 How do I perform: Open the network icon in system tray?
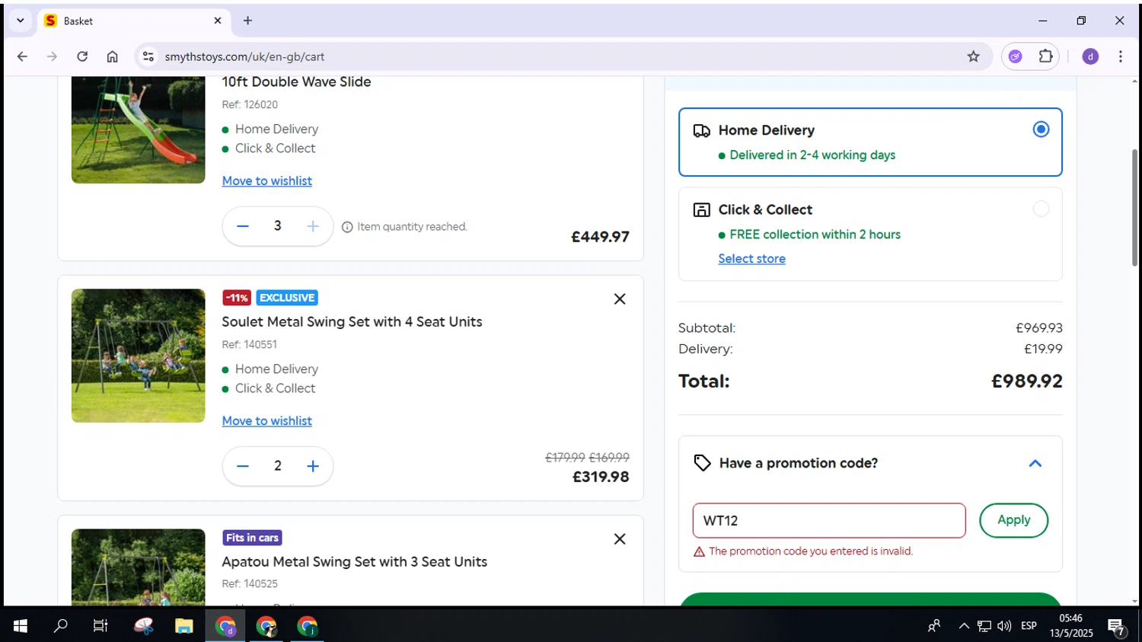coord(984,626)
